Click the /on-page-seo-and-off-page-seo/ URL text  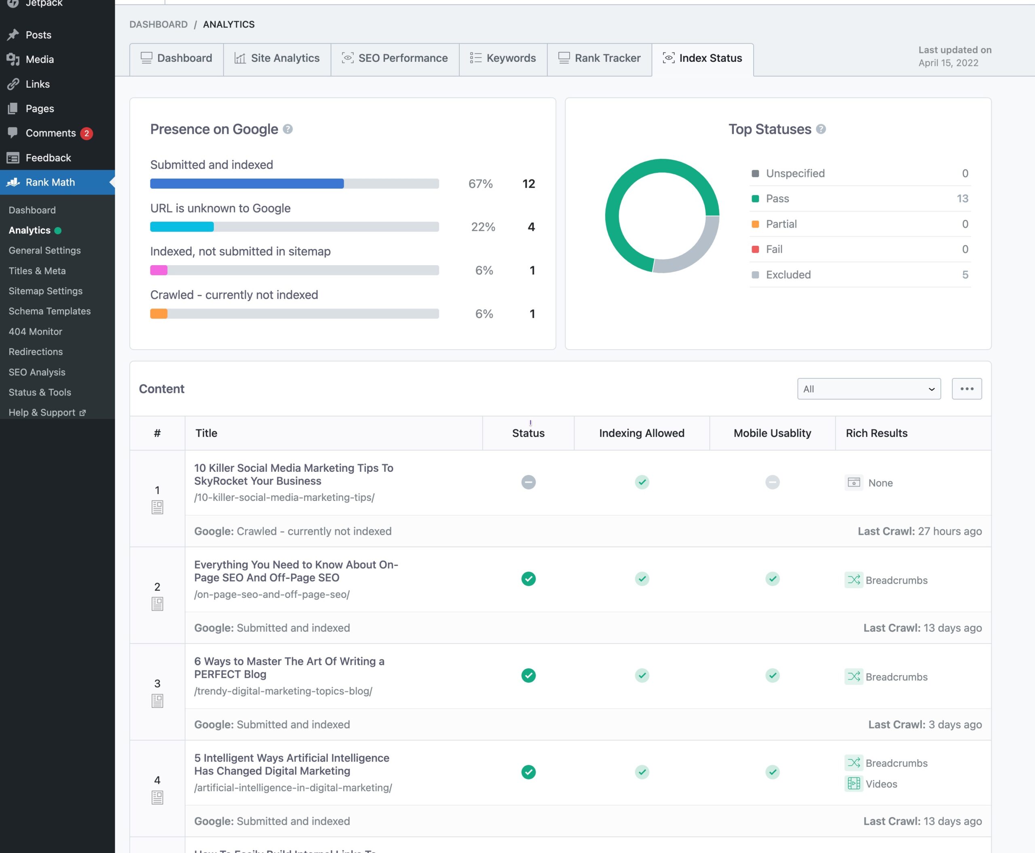[272, 595]
